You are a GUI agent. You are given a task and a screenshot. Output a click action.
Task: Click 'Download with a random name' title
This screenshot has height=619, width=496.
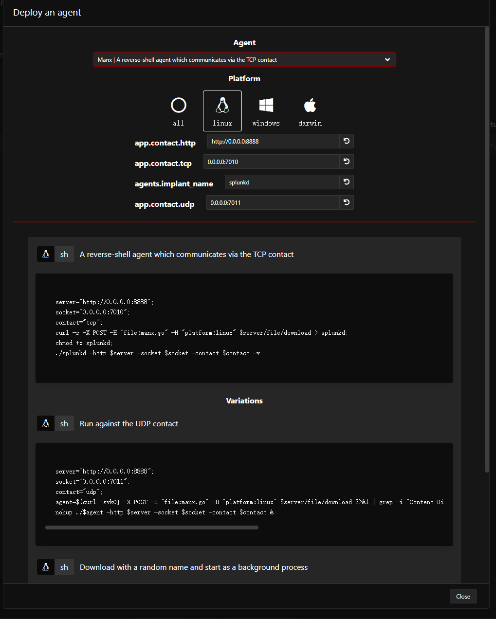pyautogui.click(x=194, y=567)
